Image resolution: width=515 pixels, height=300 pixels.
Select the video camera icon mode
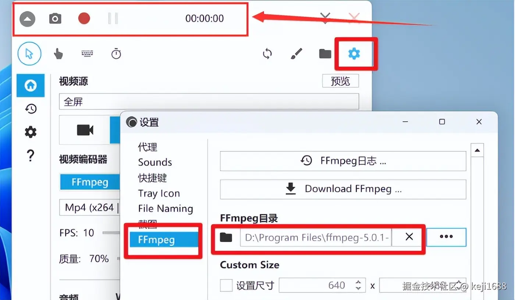pos(85,130)
